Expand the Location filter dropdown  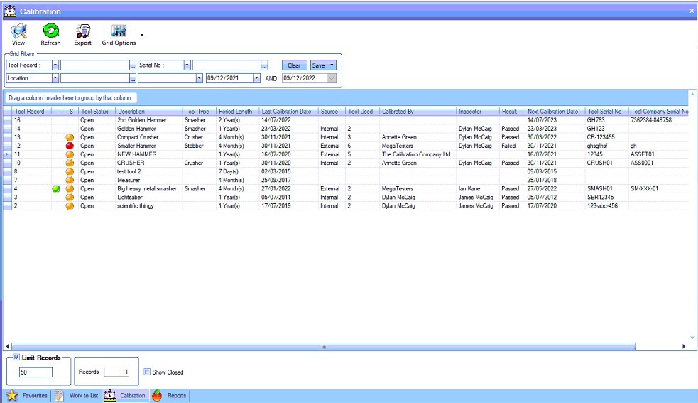(55, 78)
